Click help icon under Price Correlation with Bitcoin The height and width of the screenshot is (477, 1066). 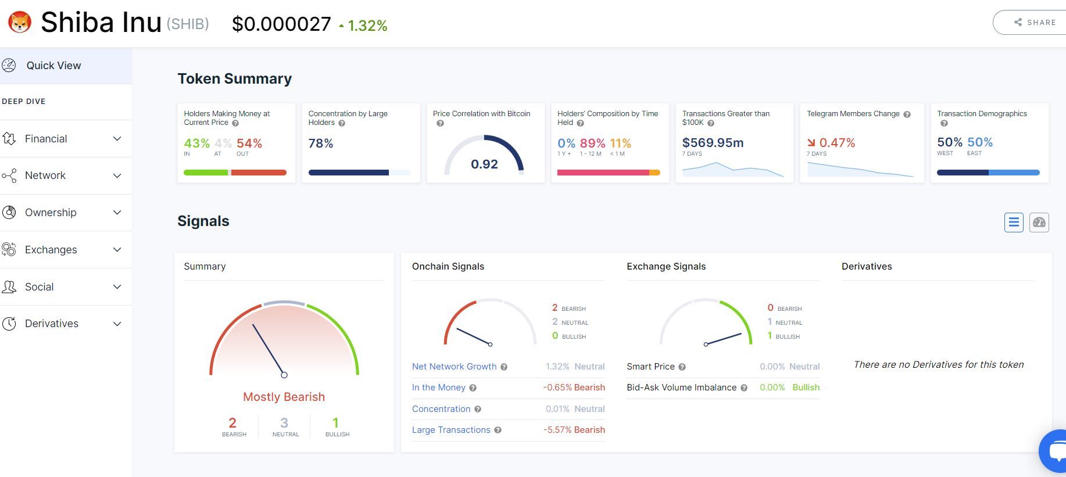pyautogui.click(x=440, y=123)
